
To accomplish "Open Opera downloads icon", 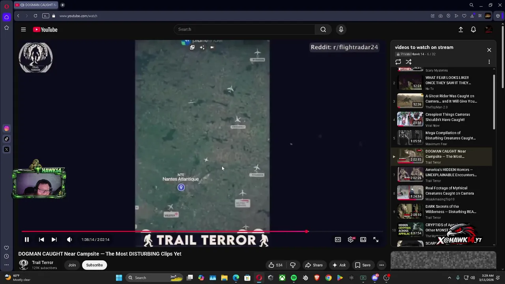I will [x=472, y=16].
